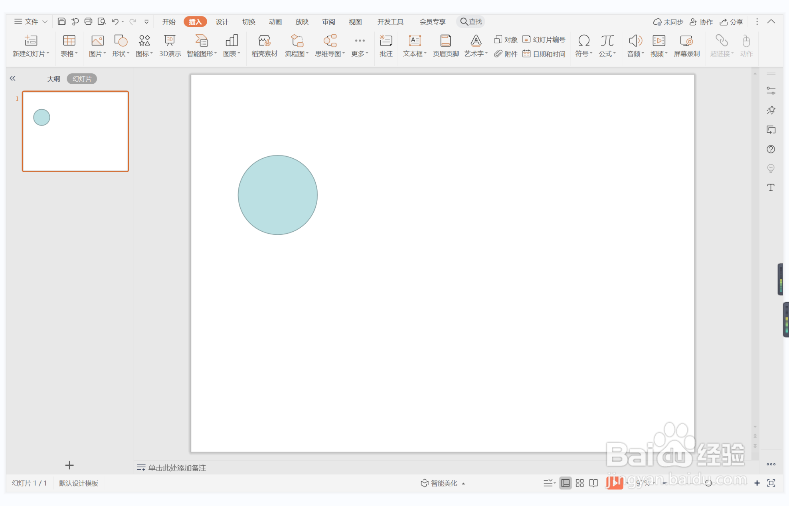Switch to reading view mode
The height and width of the screenshot is (506, 789).
pos(593,483)
